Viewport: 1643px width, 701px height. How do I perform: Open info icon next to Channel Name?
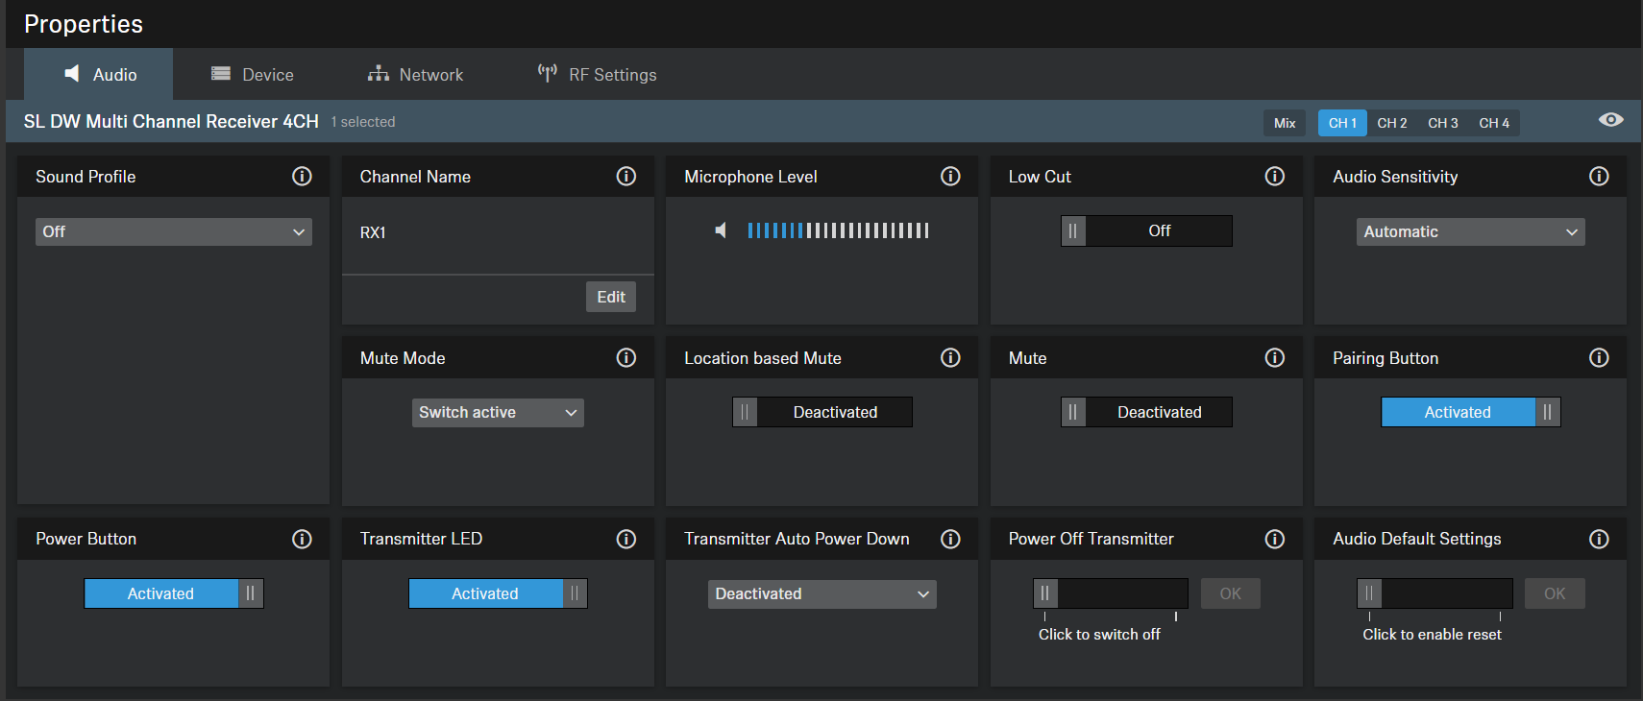(625, 177)
